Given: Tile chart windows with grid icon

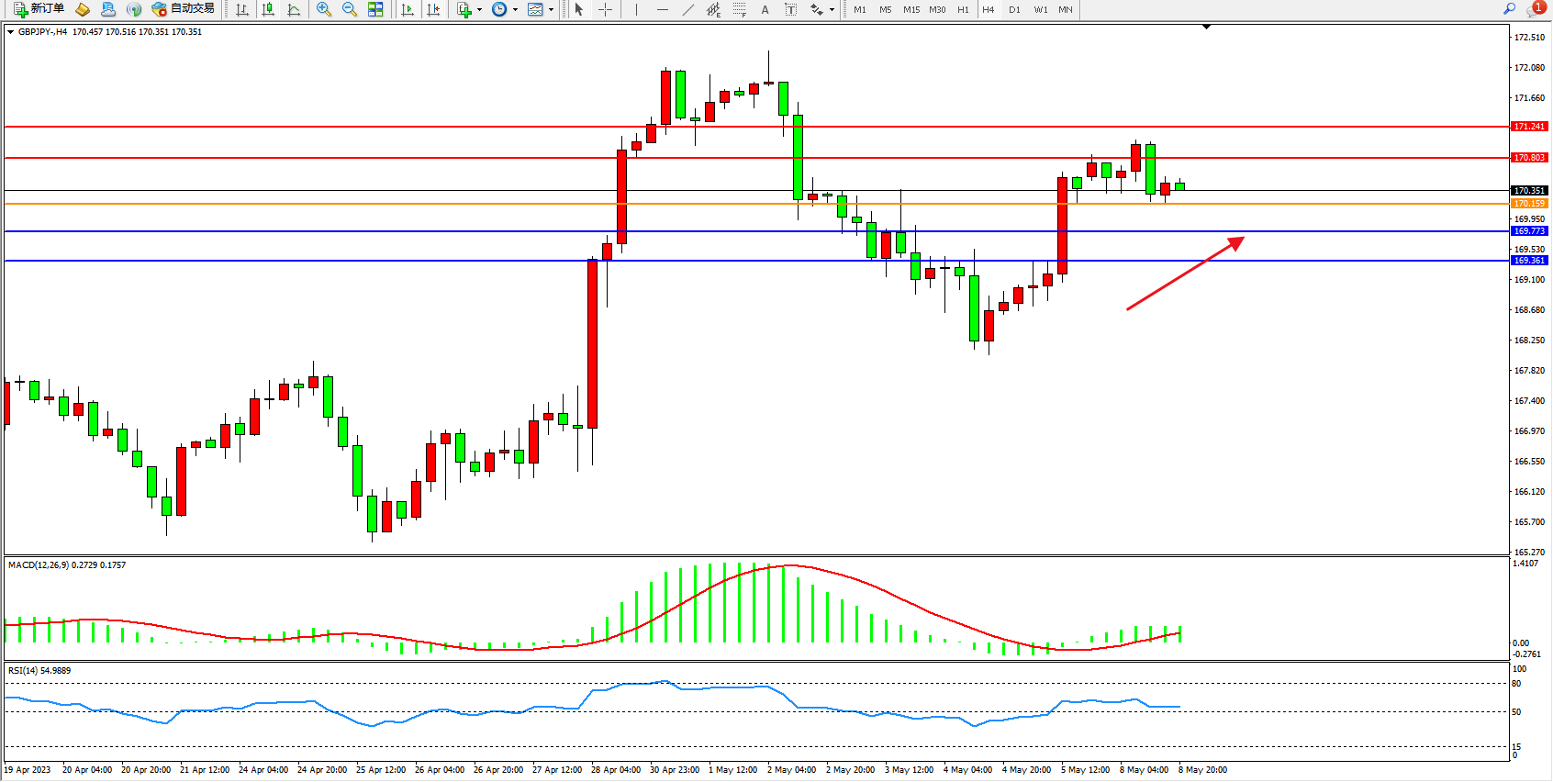Looking at the screenshot, I should (375, 9).
